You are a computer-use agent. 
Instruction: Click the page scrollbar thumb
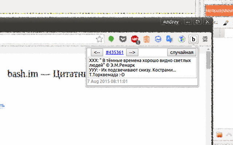click(209, 60)
